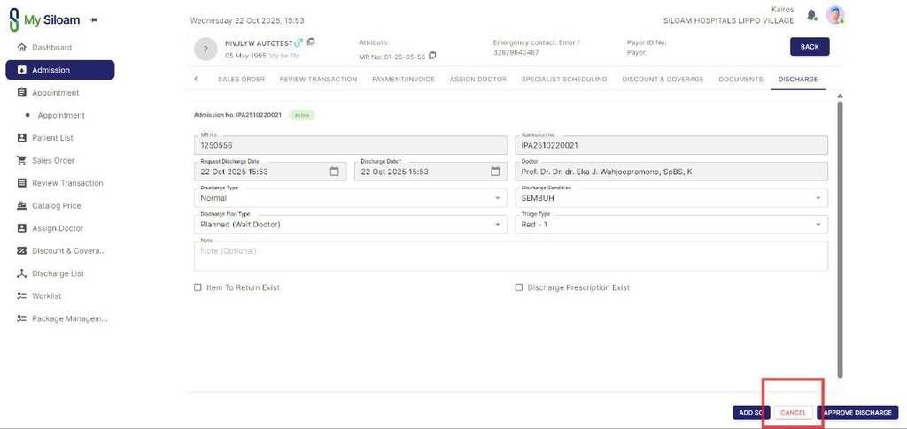
Task: Copy MR number using copy icon
Action: point(432,56)
